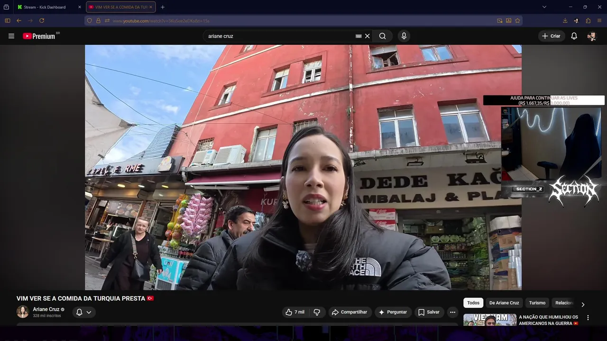Open tracking protection shield icon
Screen dimensions: 607x341
[89, 21]
